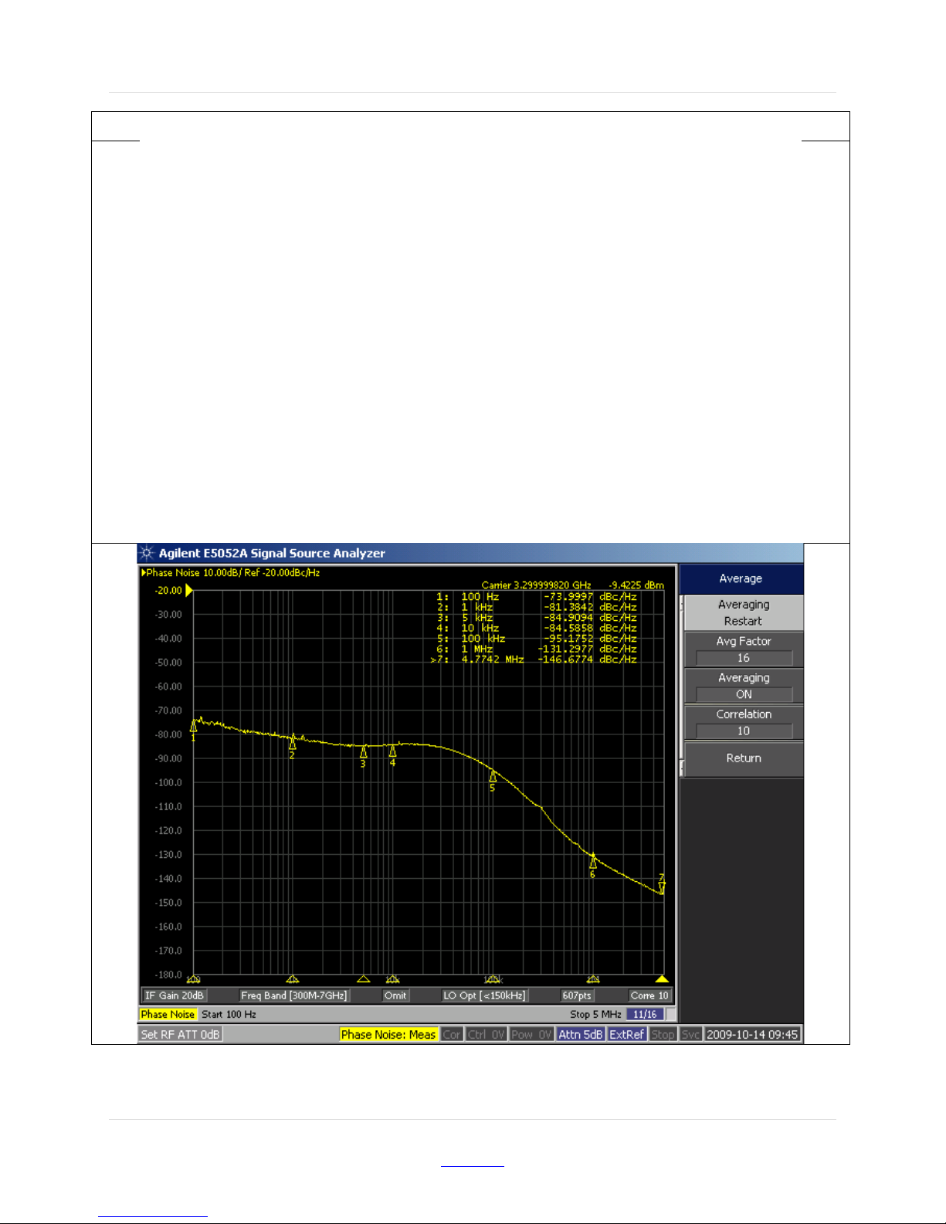946x1224 pixels.
Task: Click the Start 100 Hz value
Action: pyautogui.click(x=229, y=1014)
